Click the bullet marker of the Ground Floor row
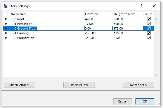 point(6,28)
